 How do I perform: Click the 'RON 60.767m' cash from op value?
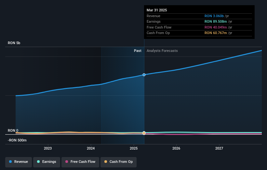pos(216,33)
